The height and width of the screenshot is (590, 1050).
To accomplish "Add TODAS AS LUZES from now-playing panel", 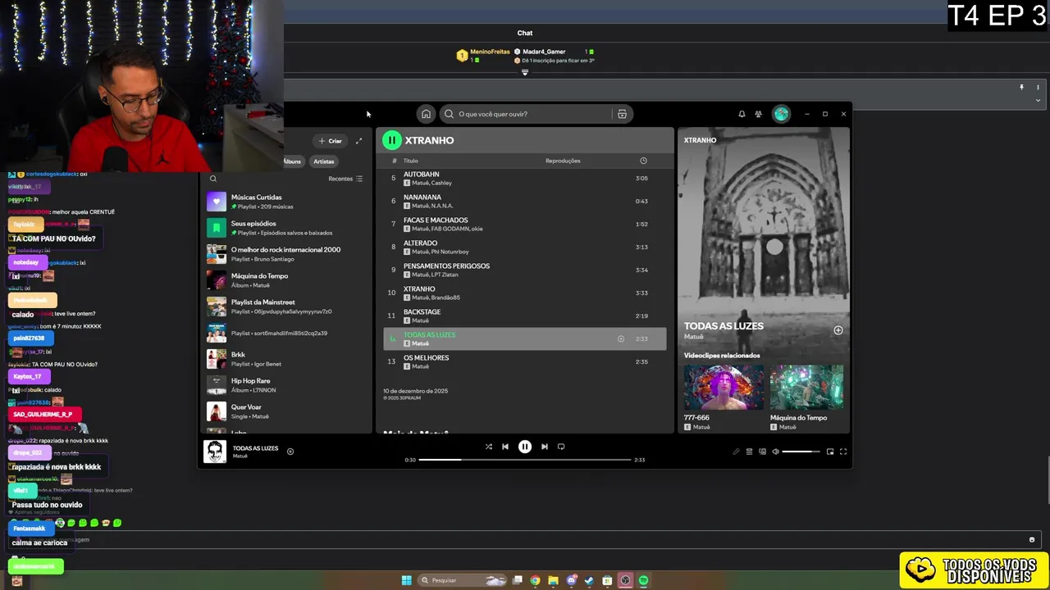I will [838, 330].
